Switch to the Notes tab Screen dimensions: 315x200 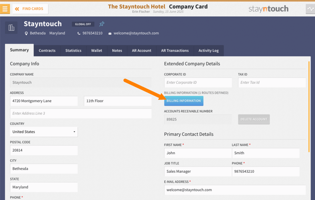(117, 51)
